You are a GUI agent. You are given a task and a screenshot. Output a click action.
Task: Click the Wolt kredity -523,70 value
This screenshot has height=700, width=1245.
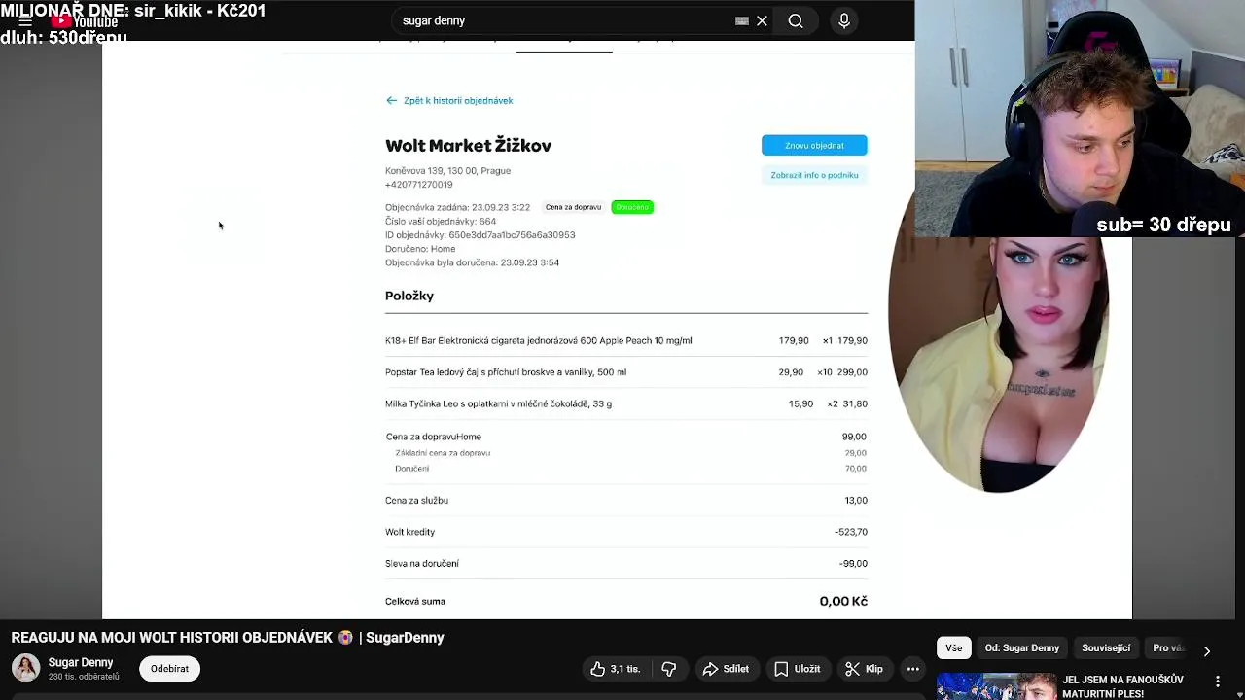tap(851, 532)
